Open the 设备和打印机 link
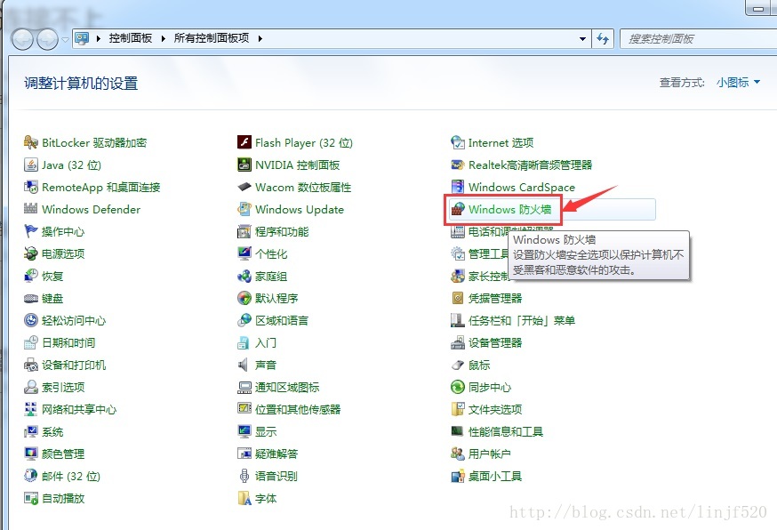Viewport: 777px width, 530px height. coord(74,365)
